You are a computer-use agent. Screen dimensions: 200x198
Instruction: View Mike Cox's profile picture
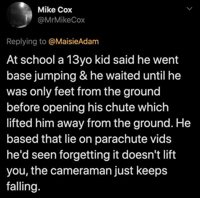pos(19,15)
